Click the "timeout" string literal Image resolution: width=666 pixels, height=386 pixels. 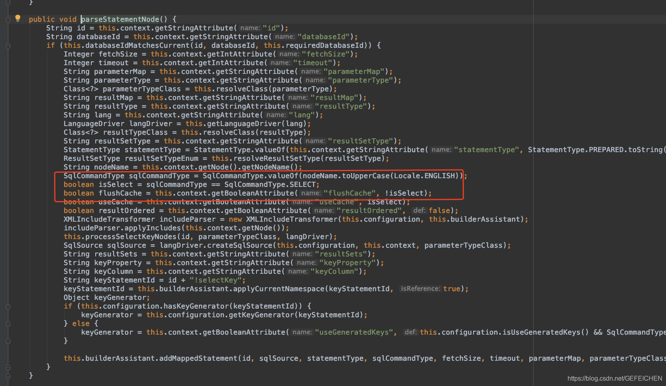click(x=313, y=63)
